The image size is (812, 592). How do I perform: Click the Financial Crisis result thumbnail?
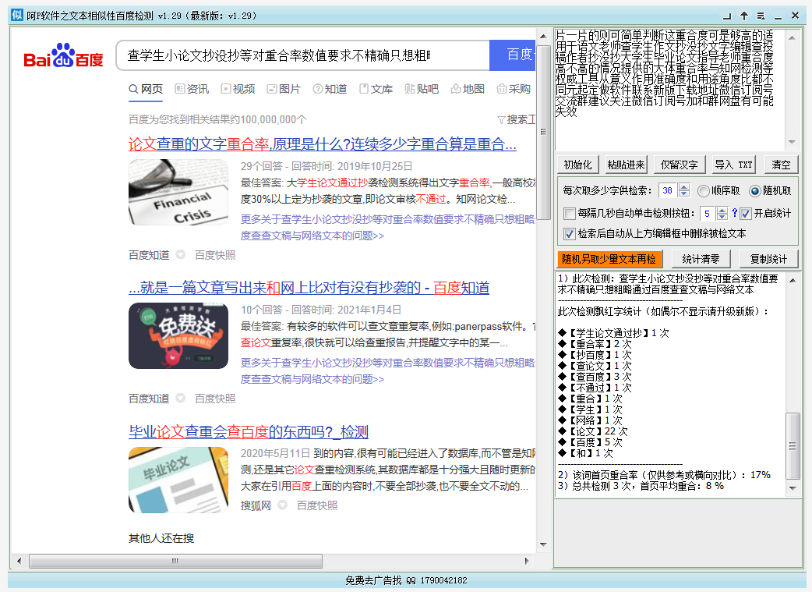click(178, 193)
